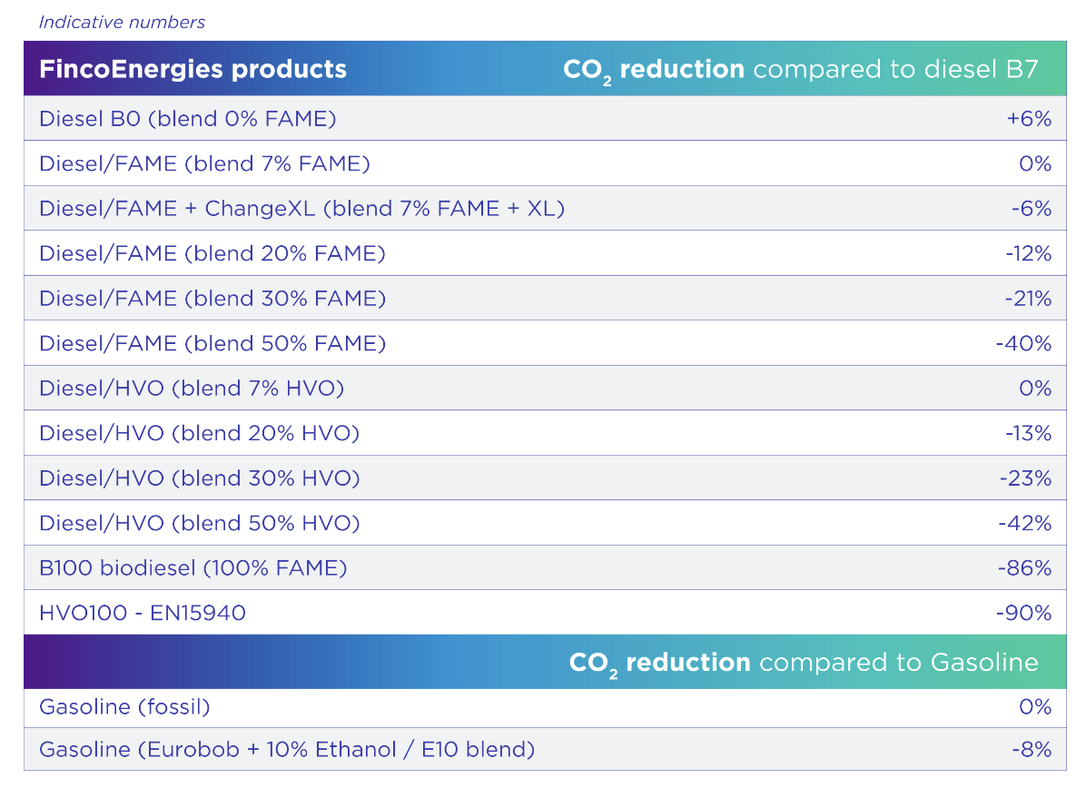1086x788 pixels.
Task: Click the -40% reduction figure
Action: 1023,344
